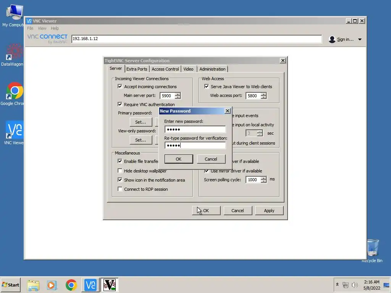Switch to Extra Ports tab
Viewport: 391px width, 293px height.
click(x=137, y=69)
